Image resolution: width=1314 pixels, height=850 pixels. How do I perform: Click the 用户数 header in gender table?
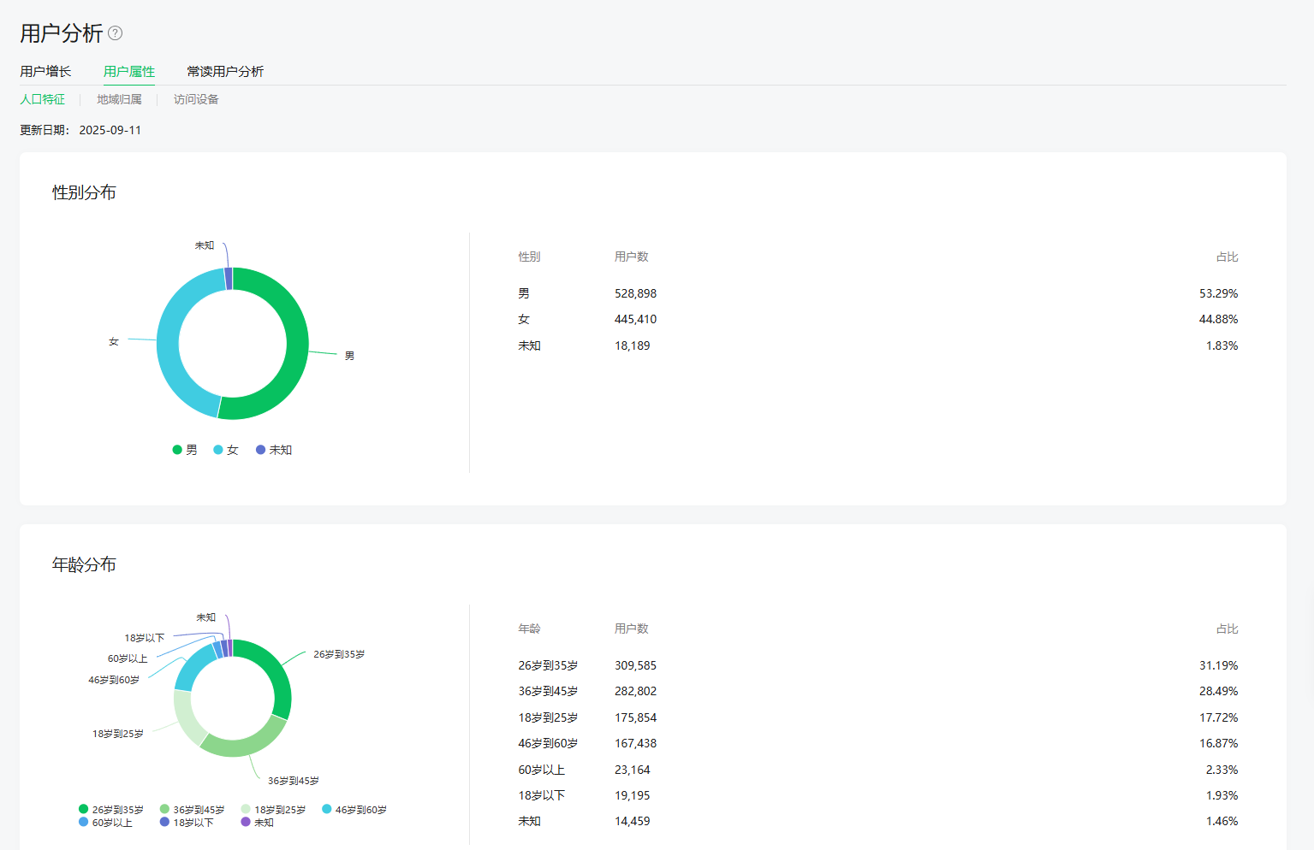(x=632, y=257)
